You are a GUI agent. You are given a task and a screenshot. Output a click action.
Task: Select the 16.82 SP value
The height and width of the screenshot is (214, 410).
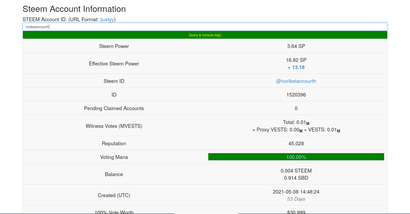pyautogui.click(x=296, y=60)
